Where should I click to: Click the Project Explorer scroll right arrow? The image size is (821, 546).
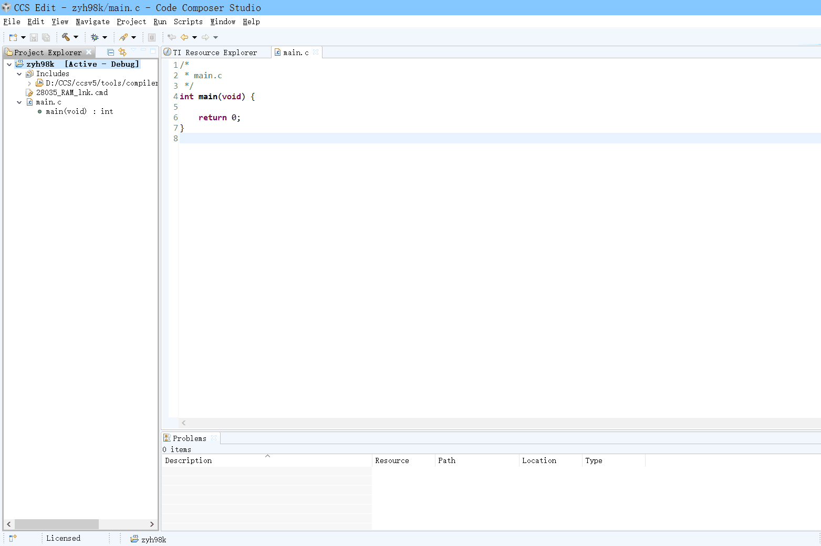click(152, 524)
